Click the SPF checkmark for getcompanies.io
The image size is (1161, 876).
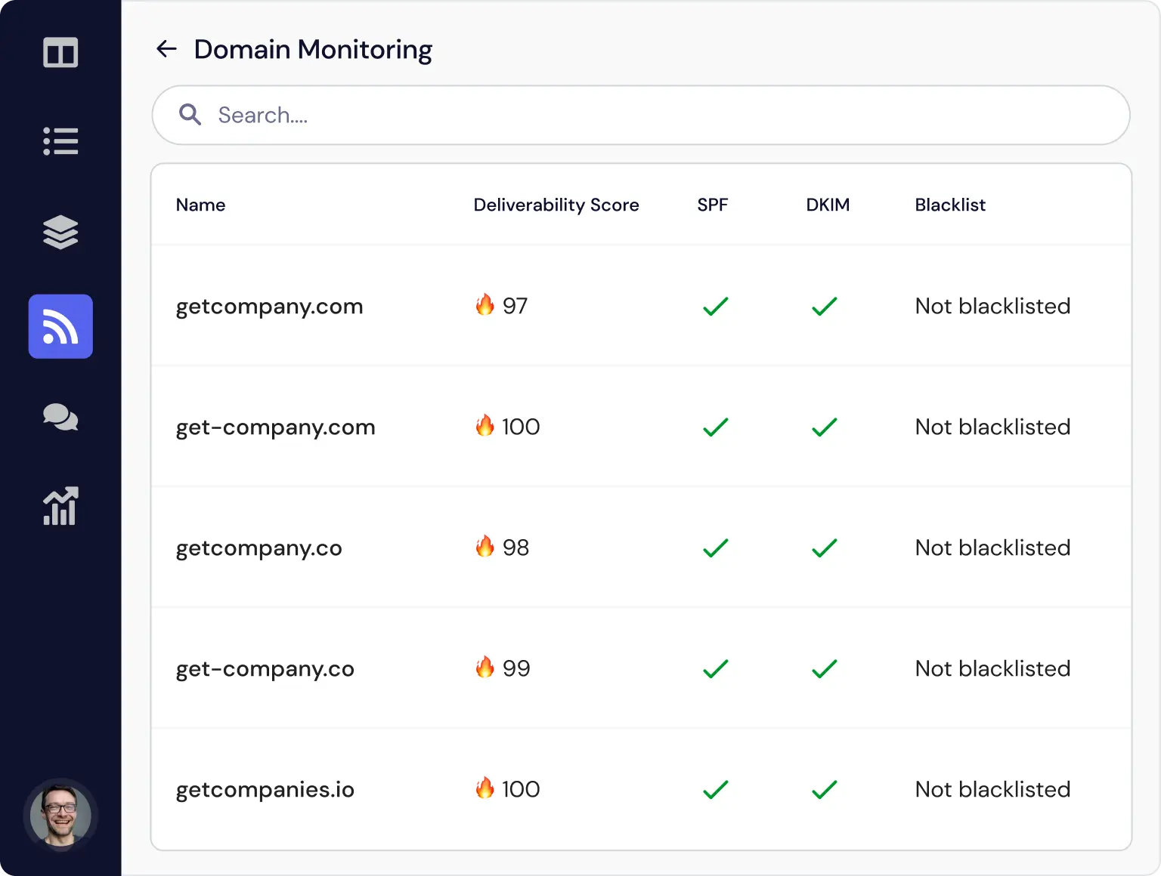(x=715, y=789)
